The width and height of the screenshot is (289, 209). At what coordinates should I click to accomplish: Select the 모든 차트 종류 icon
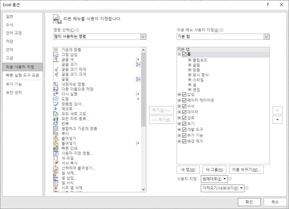(56, 119)
